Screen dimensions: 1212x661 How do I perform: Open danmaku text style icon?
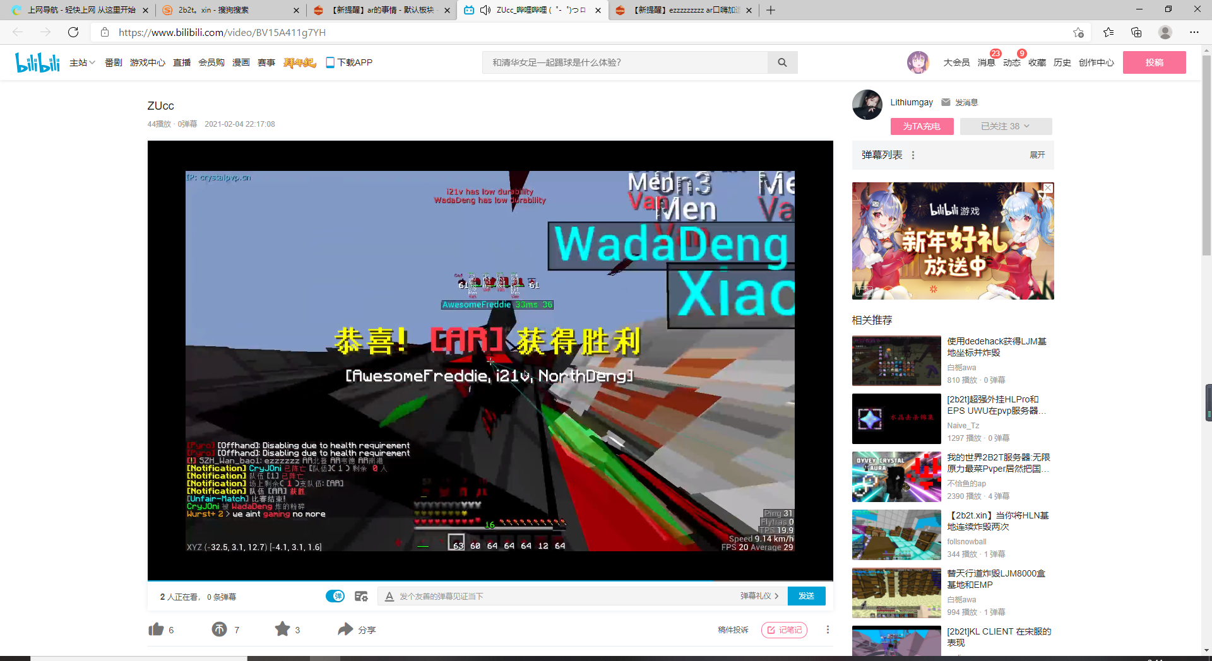click(x=389, y=596)
